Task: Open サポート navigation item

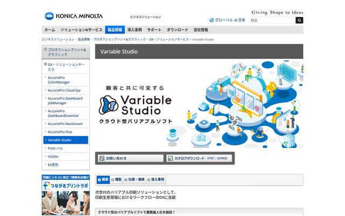Action: 154,30
